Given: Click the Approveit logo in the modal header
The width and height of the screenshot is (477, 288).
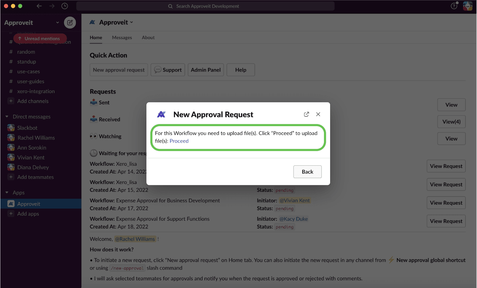Looking at the screenshot, I should coord(161,115).
